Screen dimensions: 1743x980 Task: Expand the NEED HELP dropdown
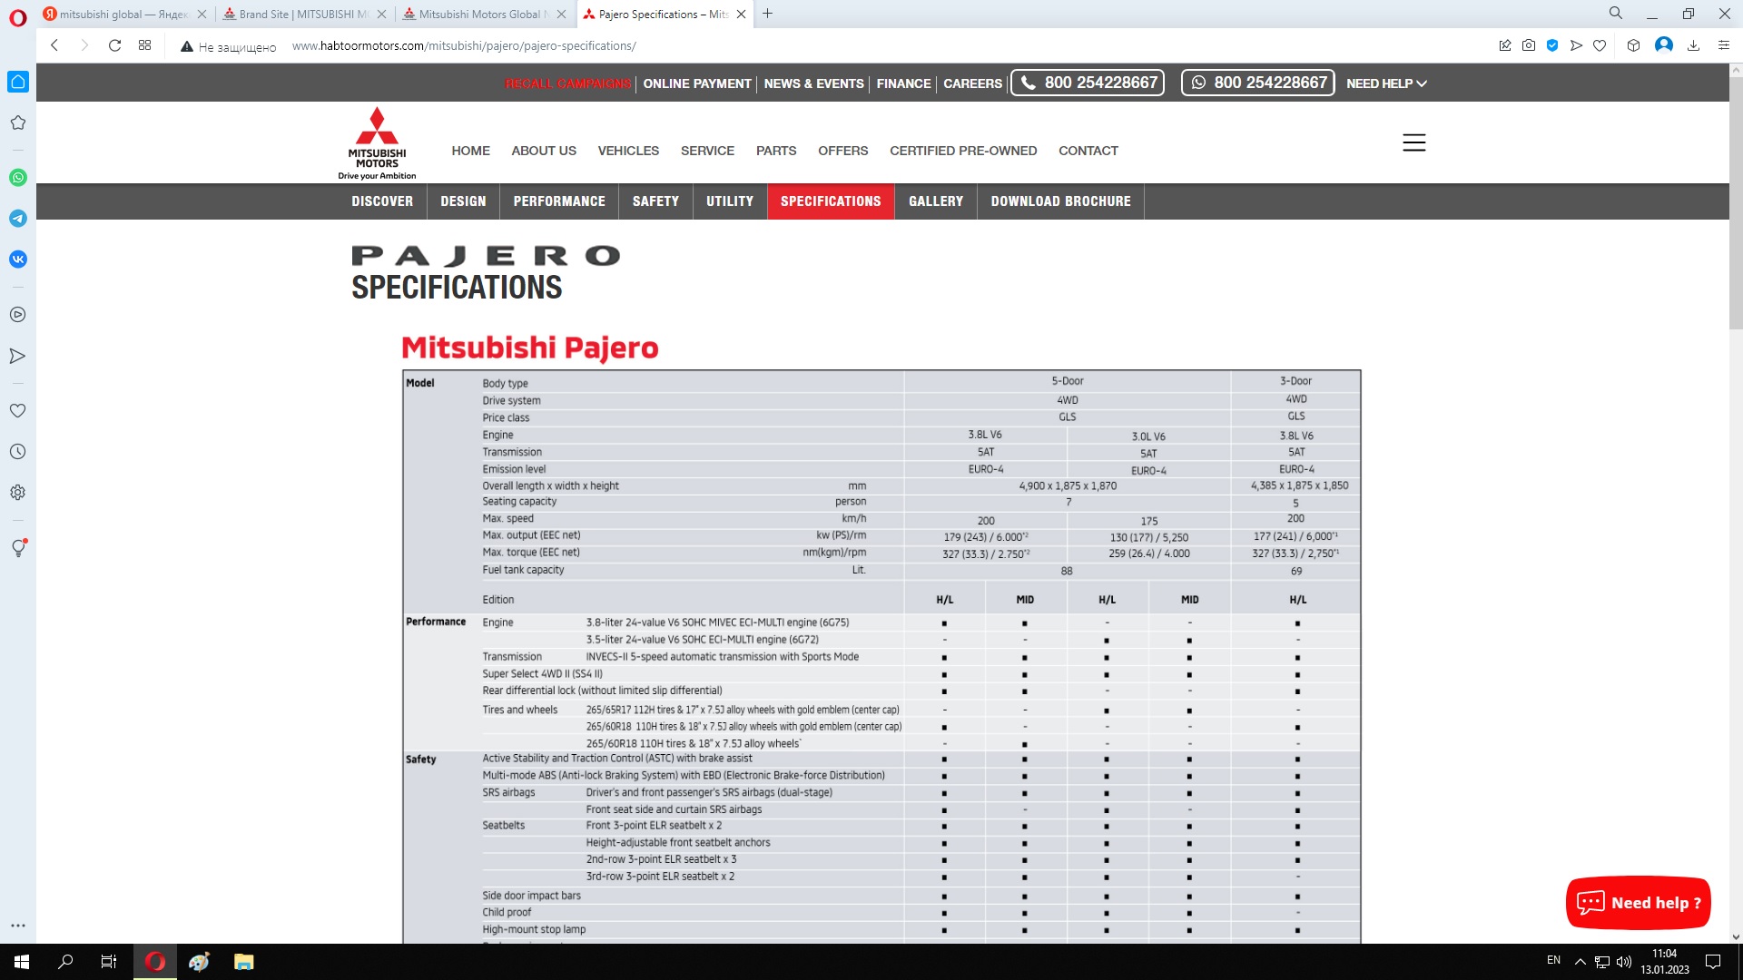[x=1386, y=83]
